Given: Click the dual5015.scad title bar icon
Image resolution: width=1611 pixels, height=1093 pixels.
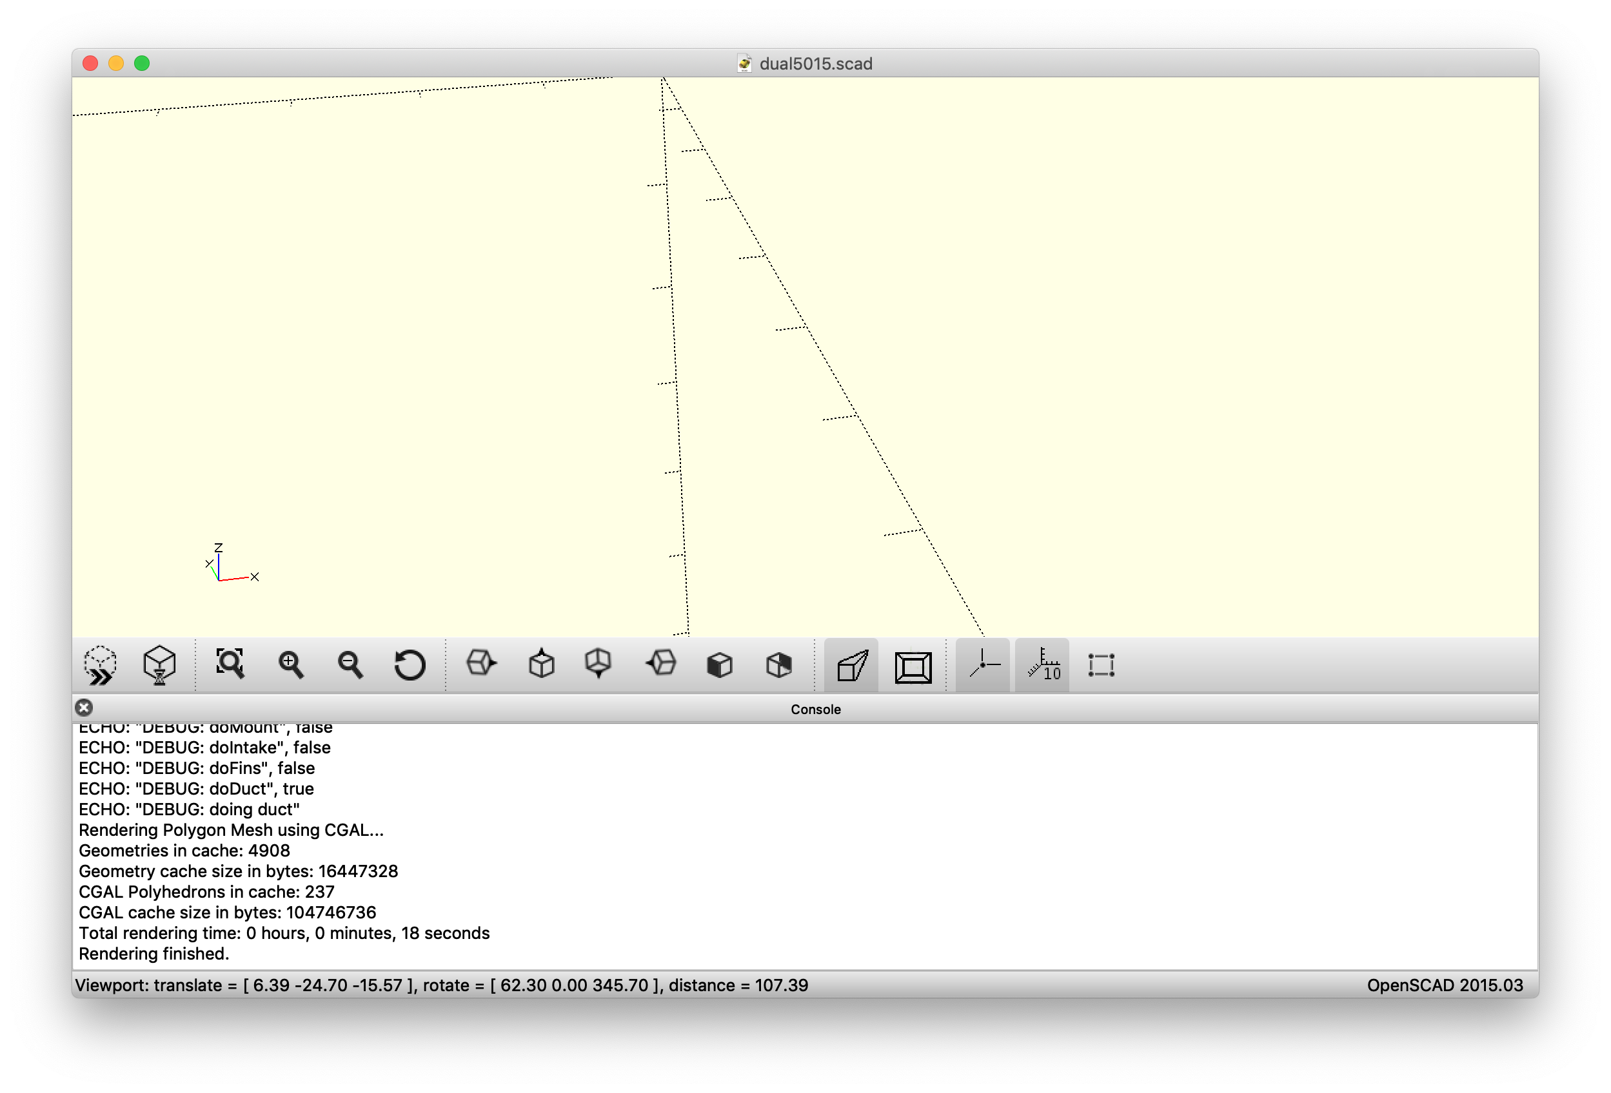Looking at the screenshot, I should point(744,64).
